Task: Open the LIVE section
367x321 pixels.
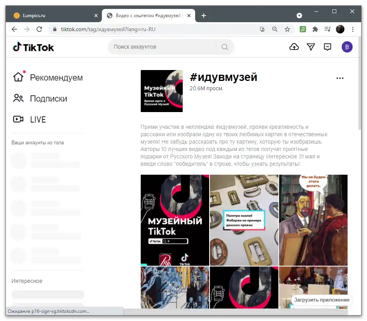Action: click(30, 119)
